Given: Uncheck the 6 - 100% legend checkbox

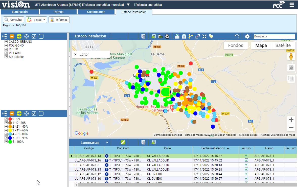Looking at the screenshot, I should (x=6, y=142).
